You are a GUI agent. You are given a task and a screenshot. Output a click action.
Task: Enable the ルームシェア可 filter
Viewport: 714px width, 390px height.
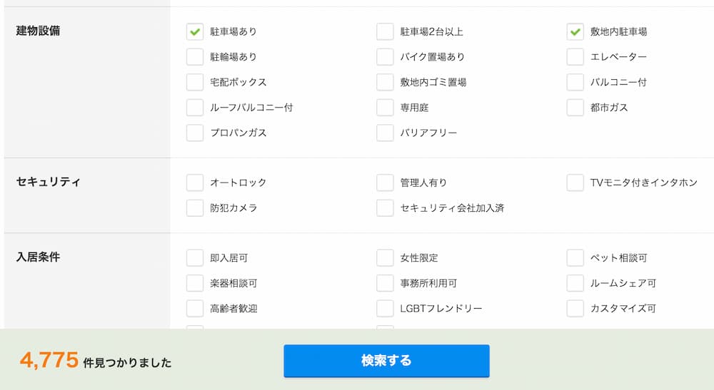coord(575,283)
